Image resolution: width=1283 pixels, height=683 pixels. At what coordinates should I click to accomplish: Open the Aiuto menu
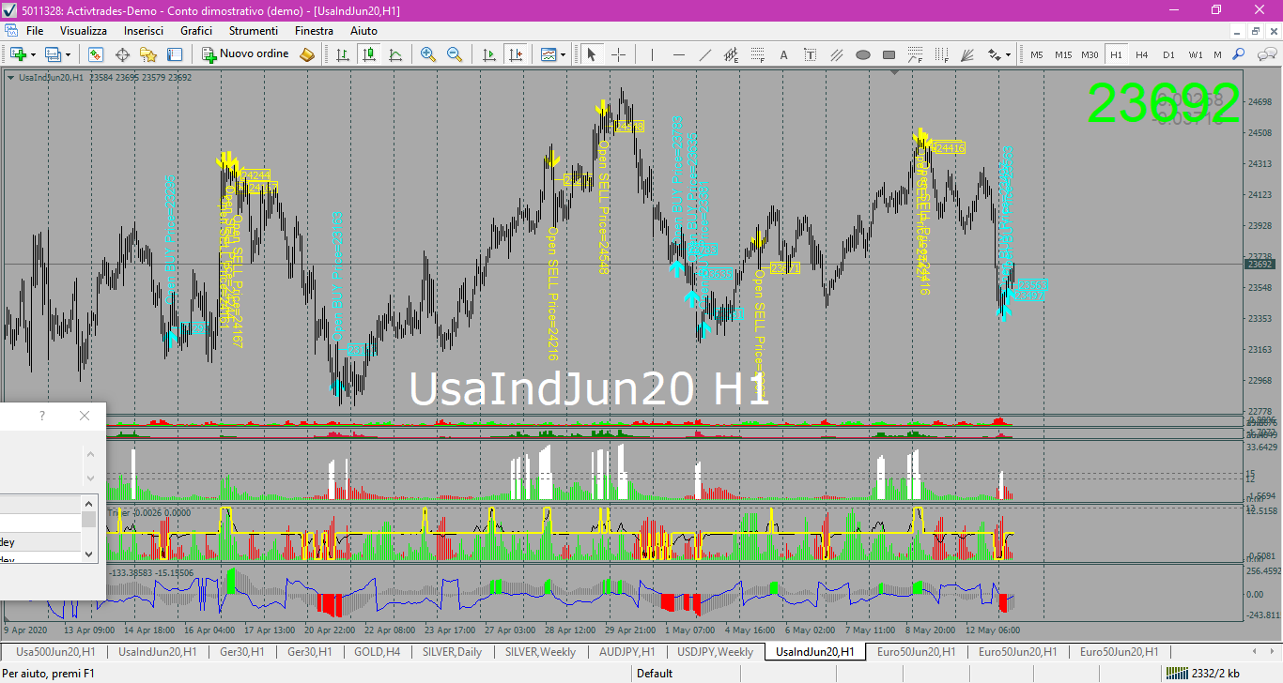point(363,31)
